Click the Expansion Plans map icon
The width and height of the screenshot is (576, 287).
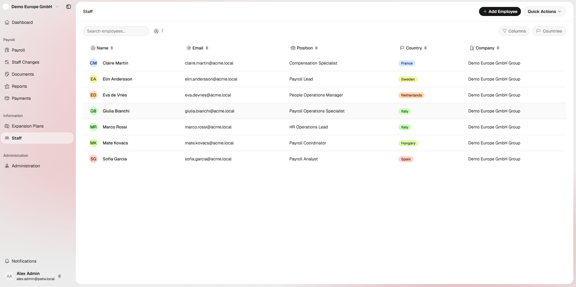(x=7, y=126)
